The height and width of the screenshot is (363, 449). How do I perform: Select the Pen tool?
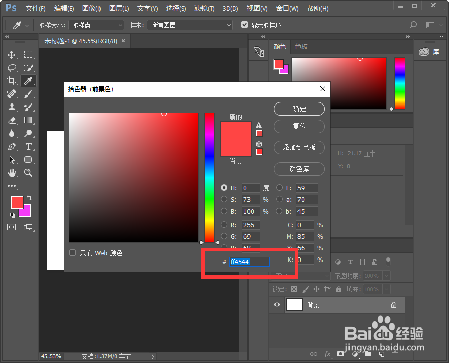[12, 146]
